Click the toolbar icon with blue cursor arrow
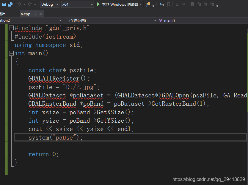248x185 pixels. (161, 4)
